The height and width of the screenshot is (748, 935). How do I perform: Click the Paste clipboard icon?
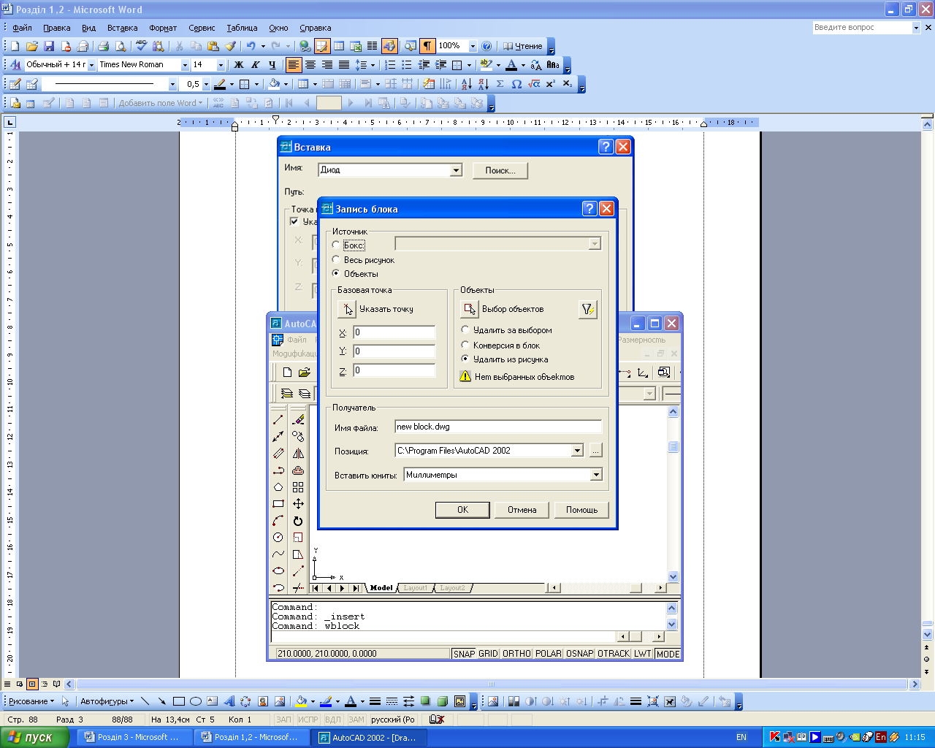(213, 46)
